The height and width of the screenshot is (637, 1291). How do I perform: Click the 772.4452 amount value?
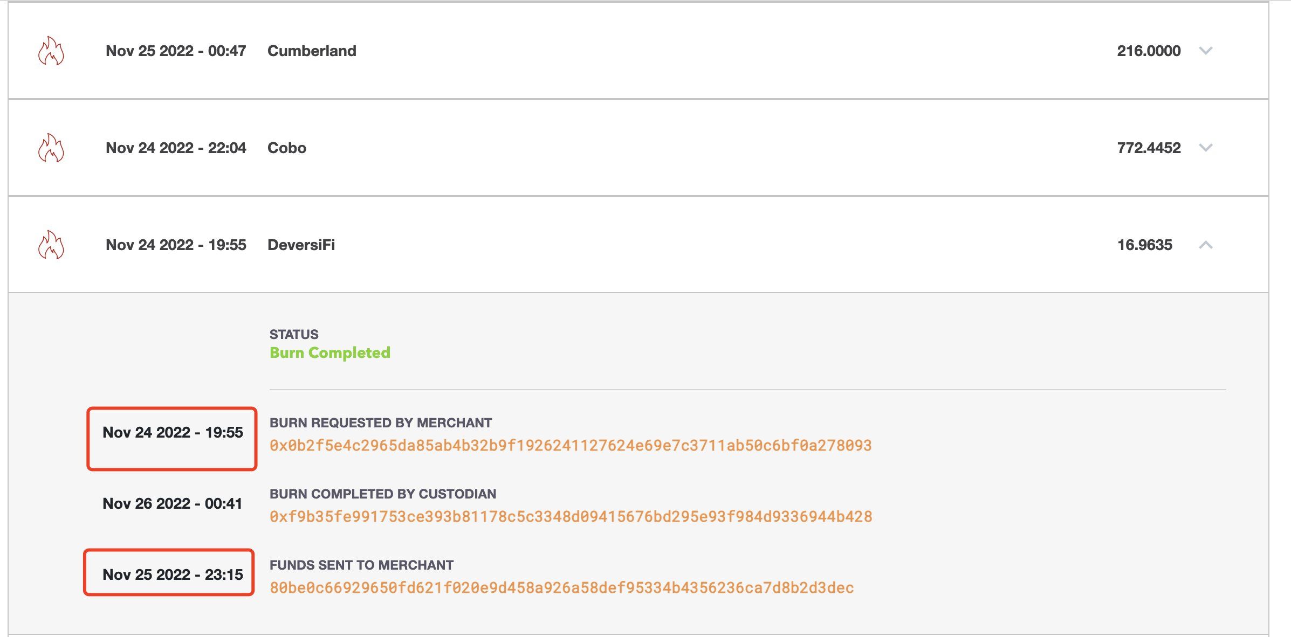click(x=1149, y=148)
